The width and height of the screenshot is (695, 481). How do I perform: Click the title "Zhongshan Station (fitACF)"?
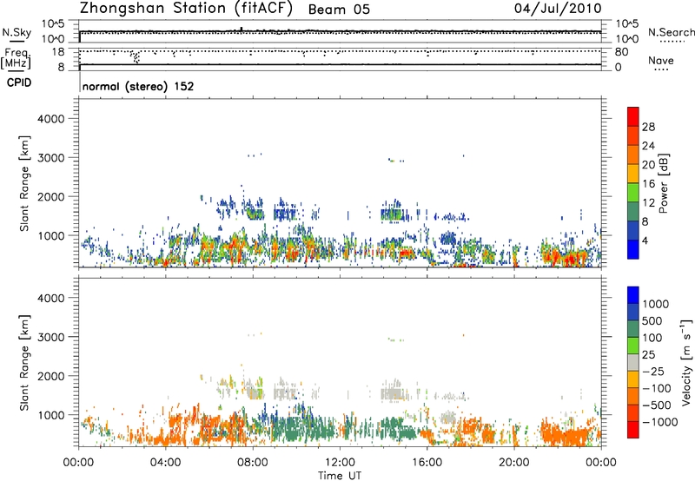(x=186, y=8)
